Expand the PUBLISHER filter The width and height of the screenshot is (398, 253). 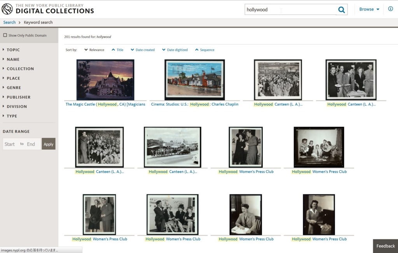(x=19, y=97)
